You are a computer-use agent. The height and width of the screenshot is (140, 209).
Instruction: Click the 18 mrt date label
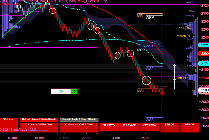pyautogui.click(x=39, y=138)
